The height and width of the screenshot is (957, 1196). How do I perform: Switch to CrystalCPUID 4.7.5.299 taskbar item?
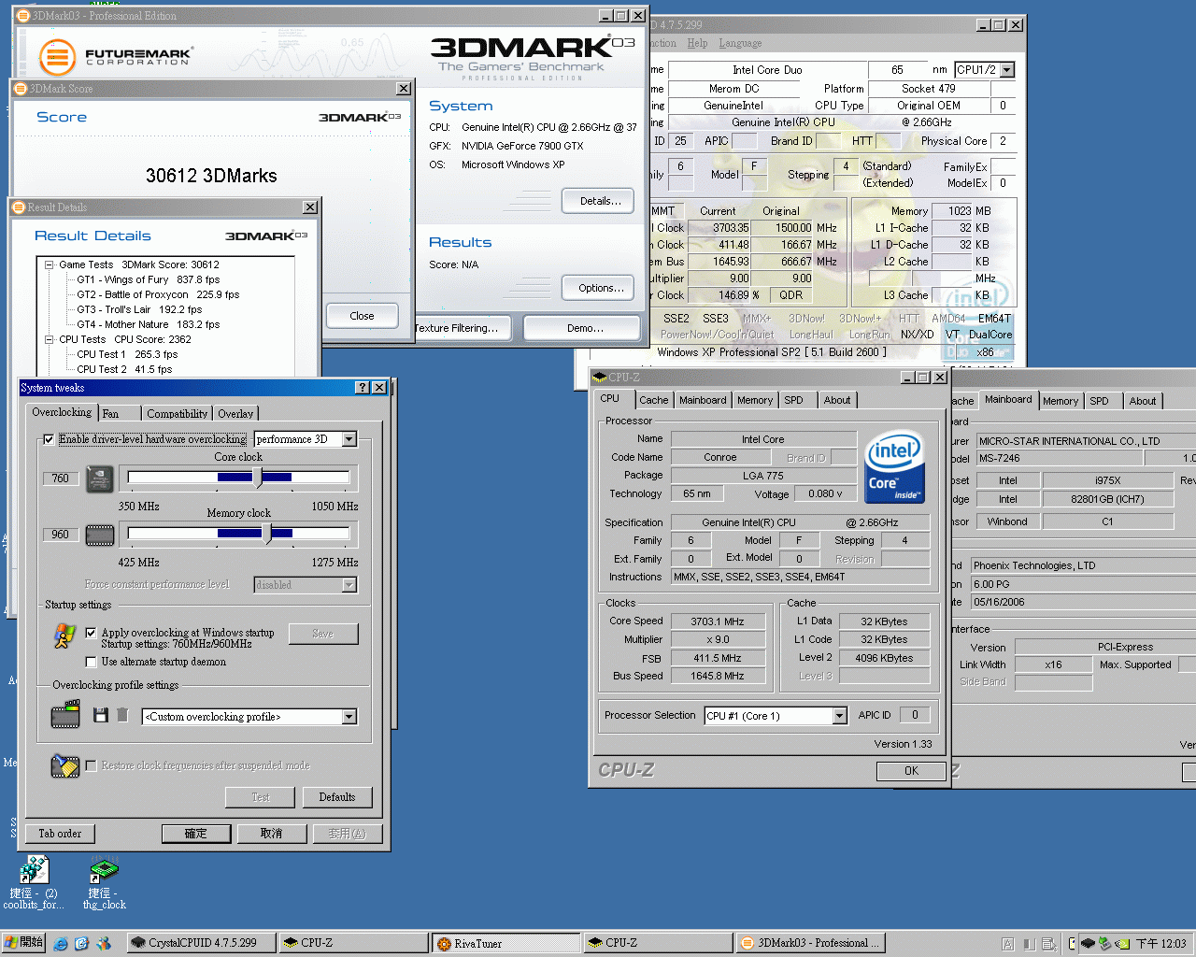coord(202,943)
